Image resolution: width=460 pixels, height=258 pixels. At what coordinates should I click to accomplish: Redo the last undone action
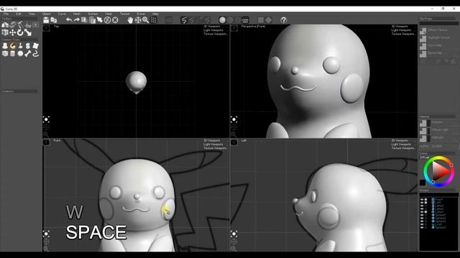(x=77, y=20)
